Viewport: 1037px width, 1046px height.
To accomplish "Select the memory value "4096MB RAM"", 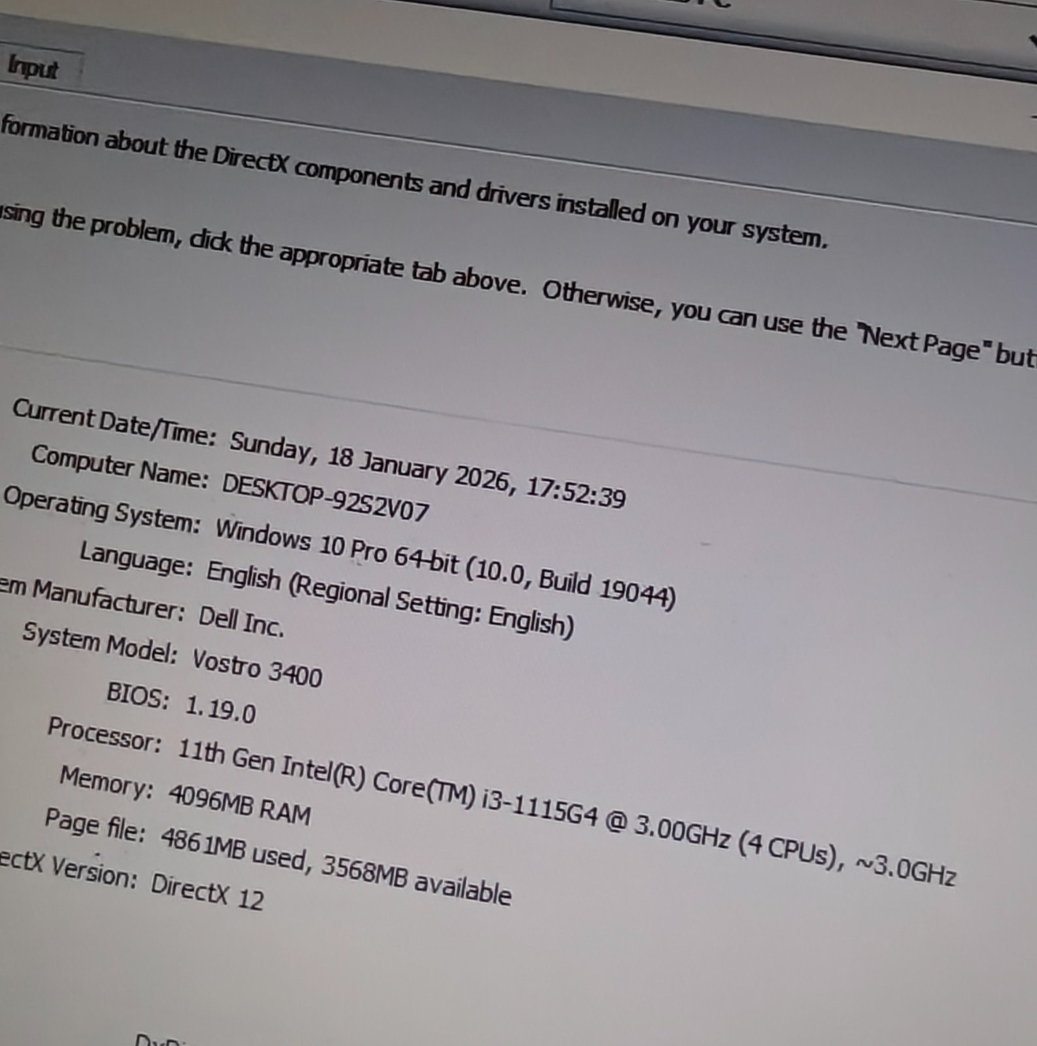I will point(239,805).
